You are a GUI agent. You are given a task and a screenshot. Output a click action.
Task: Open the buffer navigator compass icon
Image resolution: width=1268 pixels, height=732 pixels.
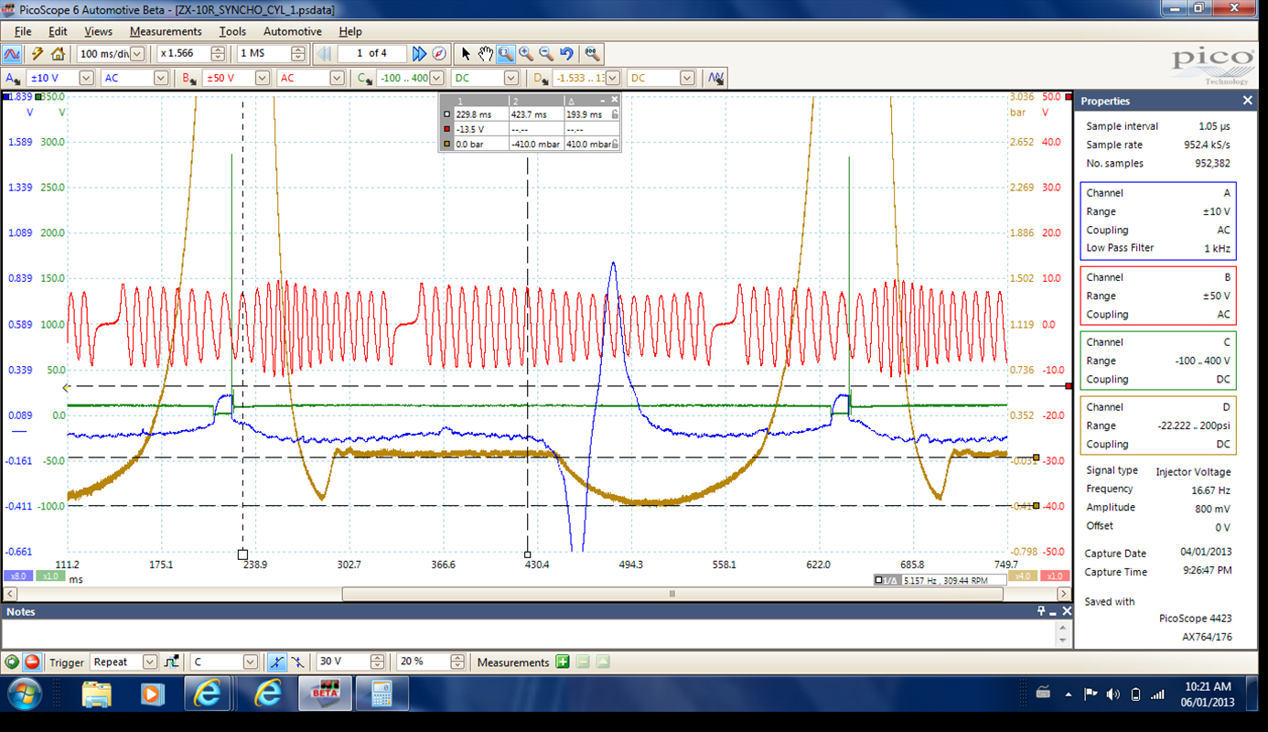[438, 54]
